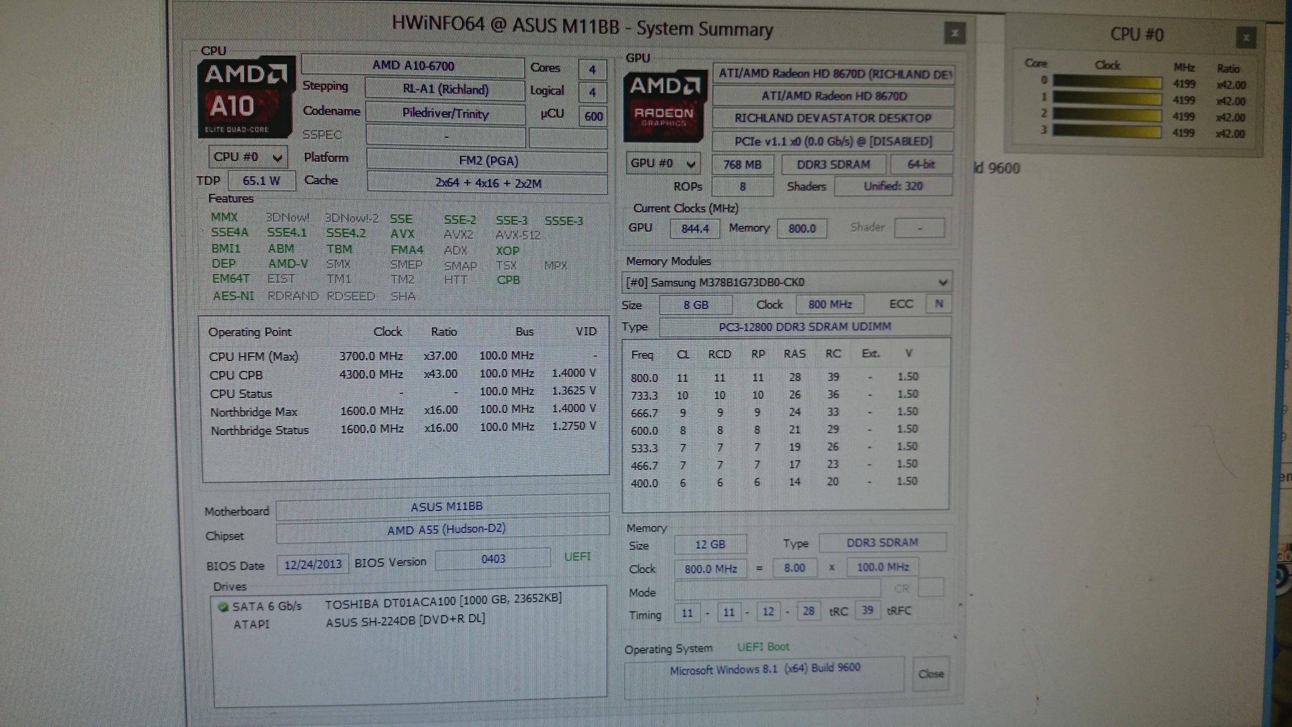The height and width of the screenshot is (727, 1292).
Task: Click the Windows 8.1 operating system field
Action: point(764,670)
